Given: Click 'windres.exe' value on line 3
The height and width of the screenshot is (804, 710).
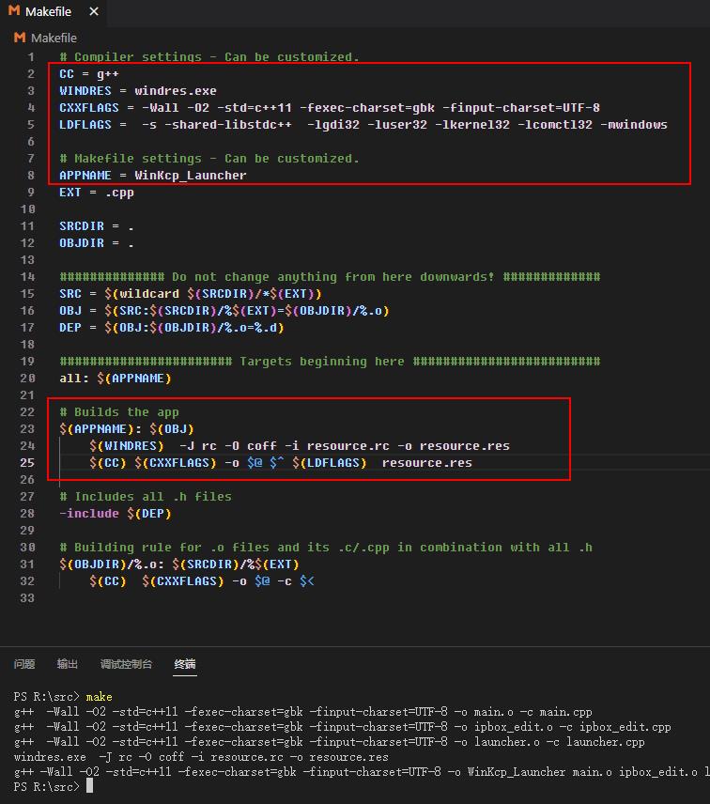Looking at the screenshot, I should pyautogui.click(x=176, y=91).
